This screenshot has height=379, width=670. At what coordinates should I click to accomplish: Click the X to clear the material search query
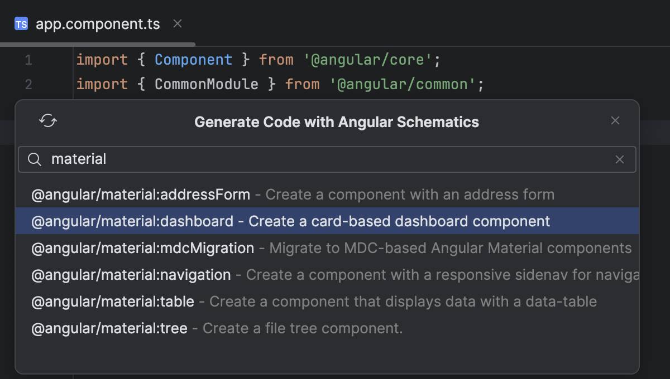pyautogui.click(x=620, y=159)
